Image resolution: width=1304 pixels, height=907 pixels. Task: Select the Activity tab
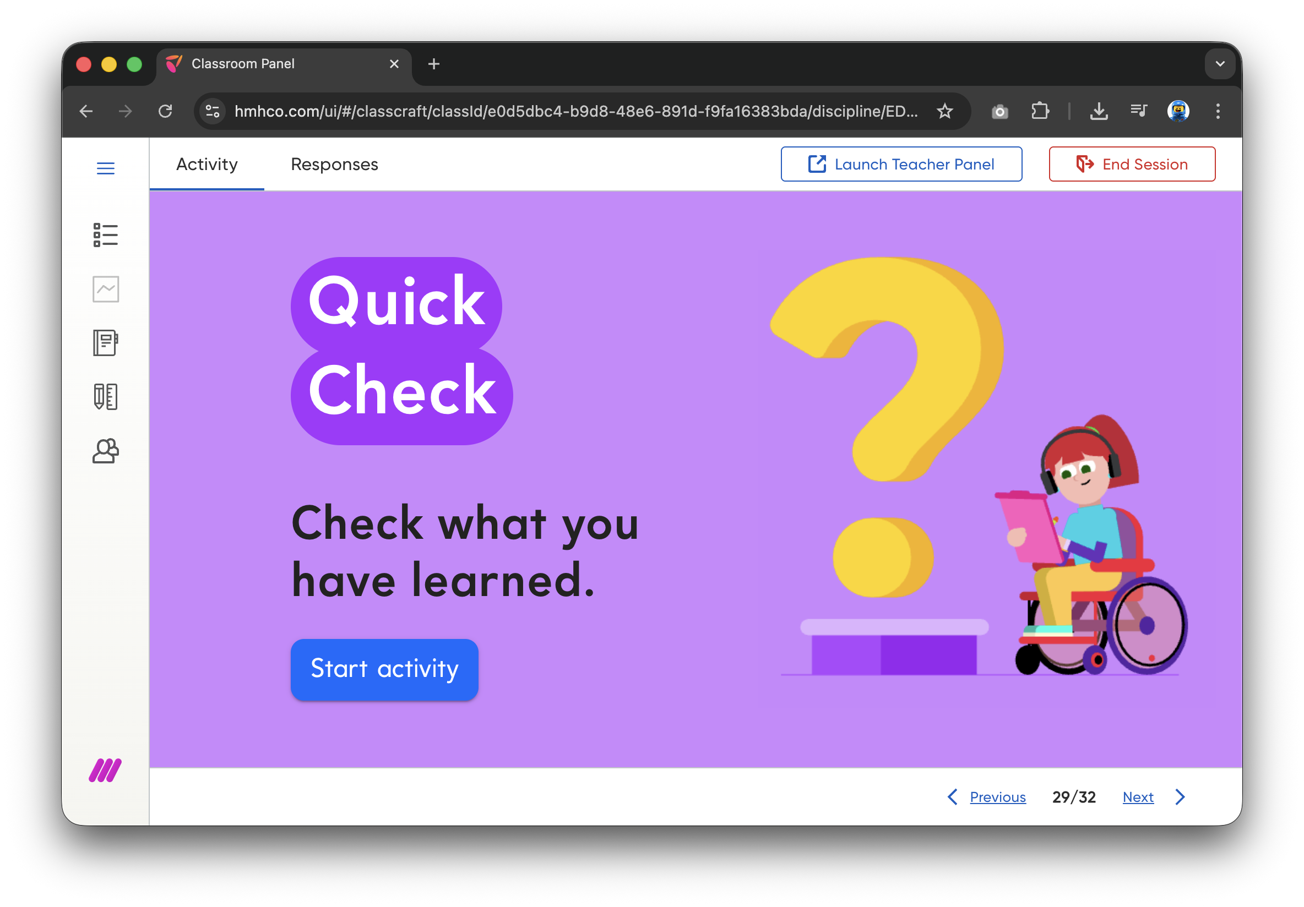tap(207, 165)
